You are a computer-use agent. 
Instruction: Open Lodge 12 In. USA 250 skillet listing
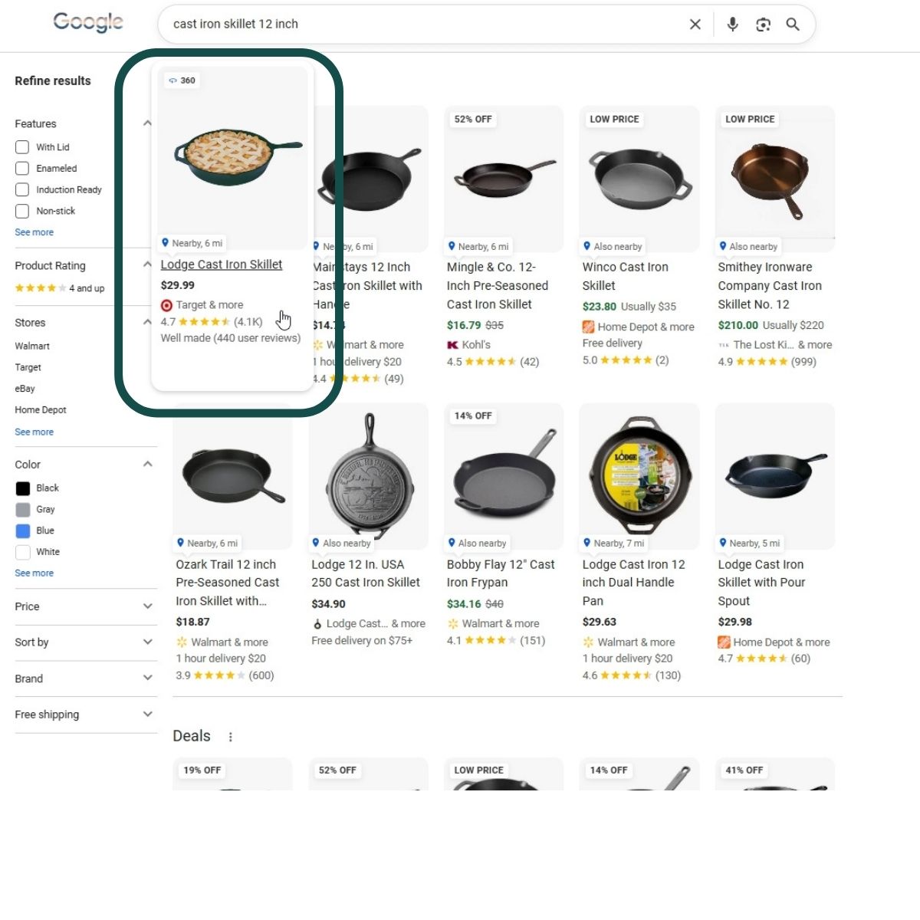[x=366, y=573]
